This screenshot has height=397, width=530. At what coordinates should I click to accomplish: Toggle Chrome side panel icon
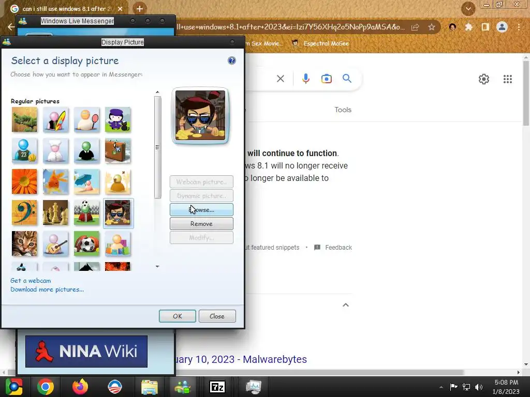pos(485,27)
